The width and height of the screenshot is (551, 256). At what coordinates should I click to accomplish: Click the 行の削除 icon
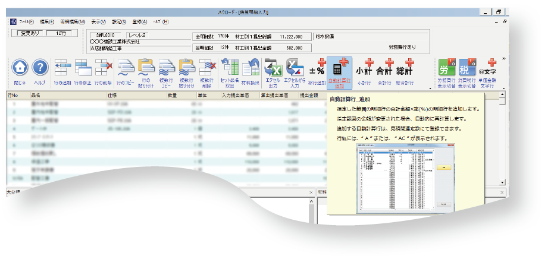pos(102,69)
